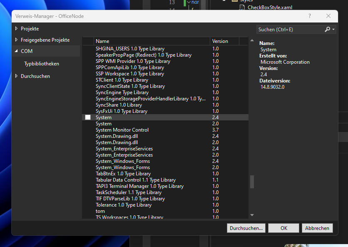Select the tom library row
348x247 pixels.
[x=165, y=211]
